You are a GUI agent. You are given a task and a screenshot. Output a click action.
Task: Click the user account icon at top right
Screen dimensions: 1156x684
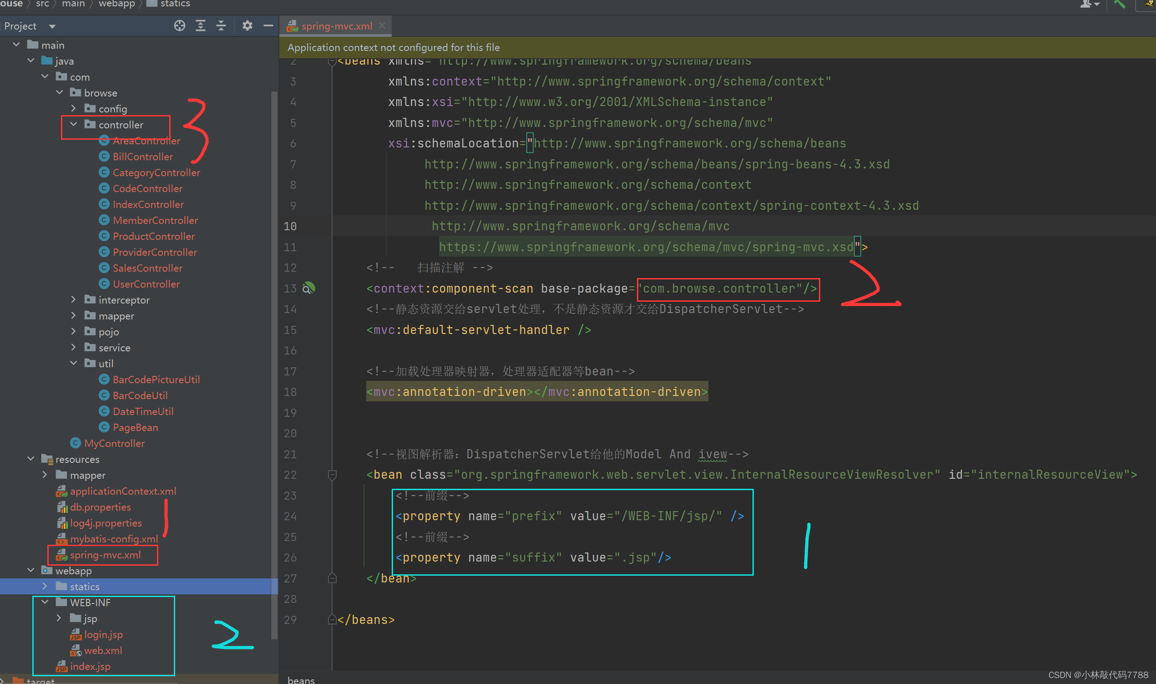click(x=1086, y=4)
